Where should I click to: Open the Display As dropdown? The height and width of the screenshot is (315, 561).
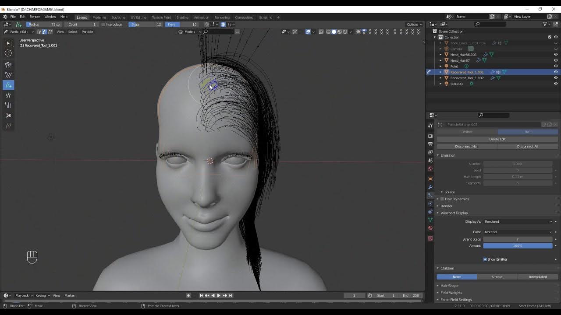[x=518, y=221]
